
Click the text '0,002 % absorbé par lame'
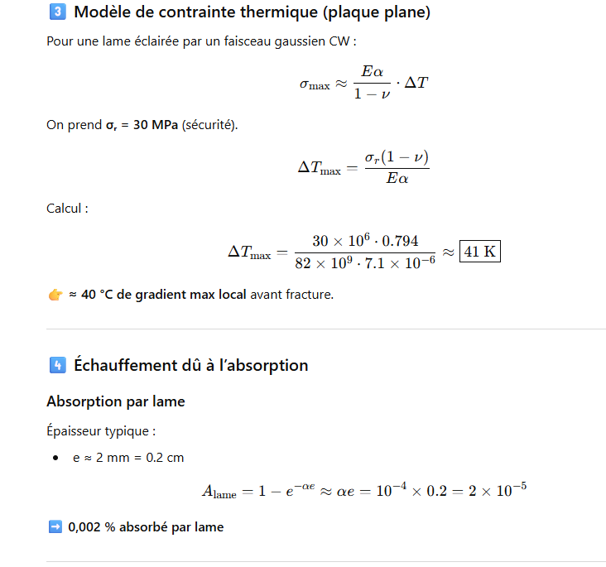[x=146, y=526]
